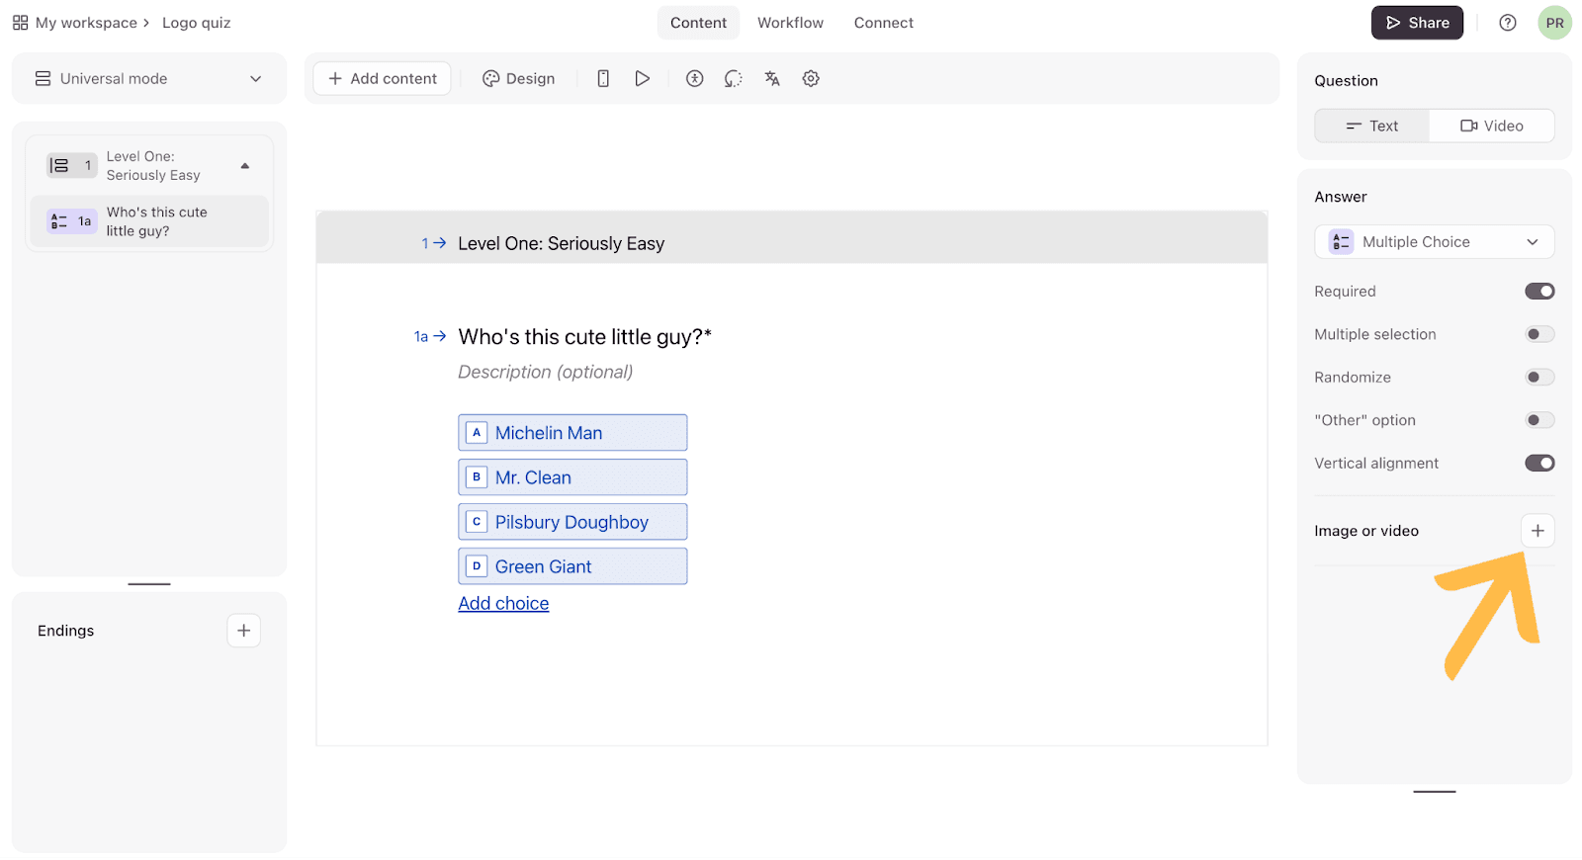Switch to the Connect tab
Viewport: 1582px width, 860px height.
[x=884, y=23]
